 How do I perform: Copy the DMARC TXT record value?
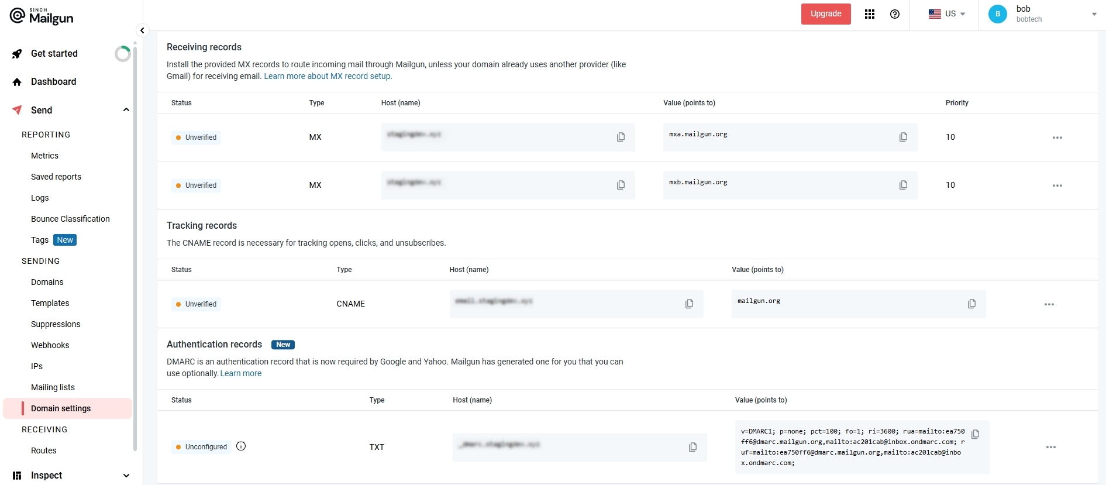coord(975,434)
